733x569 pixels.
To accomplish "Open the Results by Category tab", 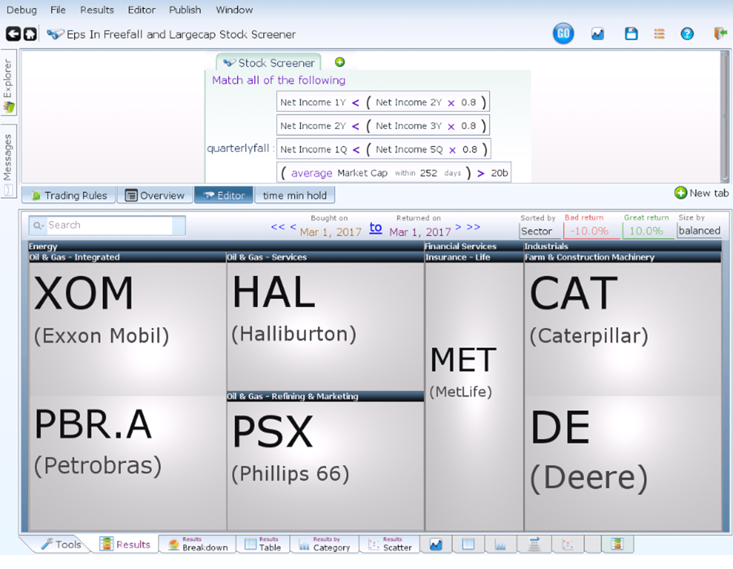I will click(x=325, y=544).
